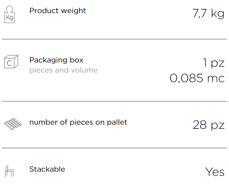Viewport: 229px width, 191px height.
Task: Click the divider line below Packaging box
Action: click(114, 101)
